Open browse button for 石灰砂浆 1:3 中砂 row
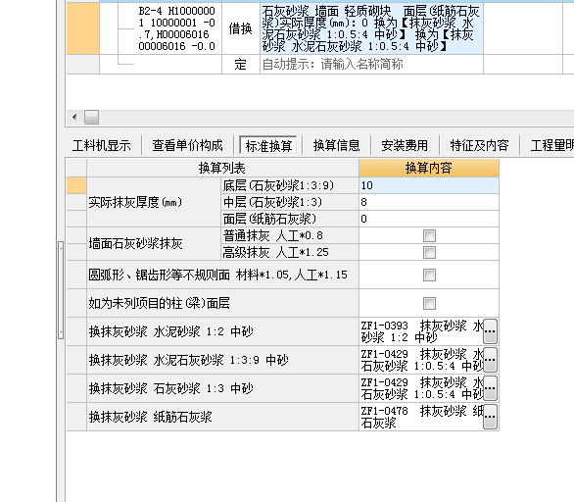This screenshot has width=574, height=502. click(490, 388)
